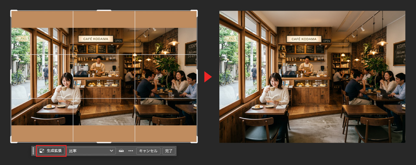Click the bottom-center crop edge handle
Screen dimensions: 416x165
104,142
